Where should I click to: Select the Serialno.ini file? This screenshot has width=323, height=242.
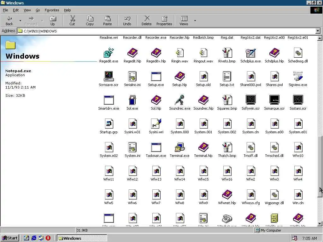(x=132, y=77)
